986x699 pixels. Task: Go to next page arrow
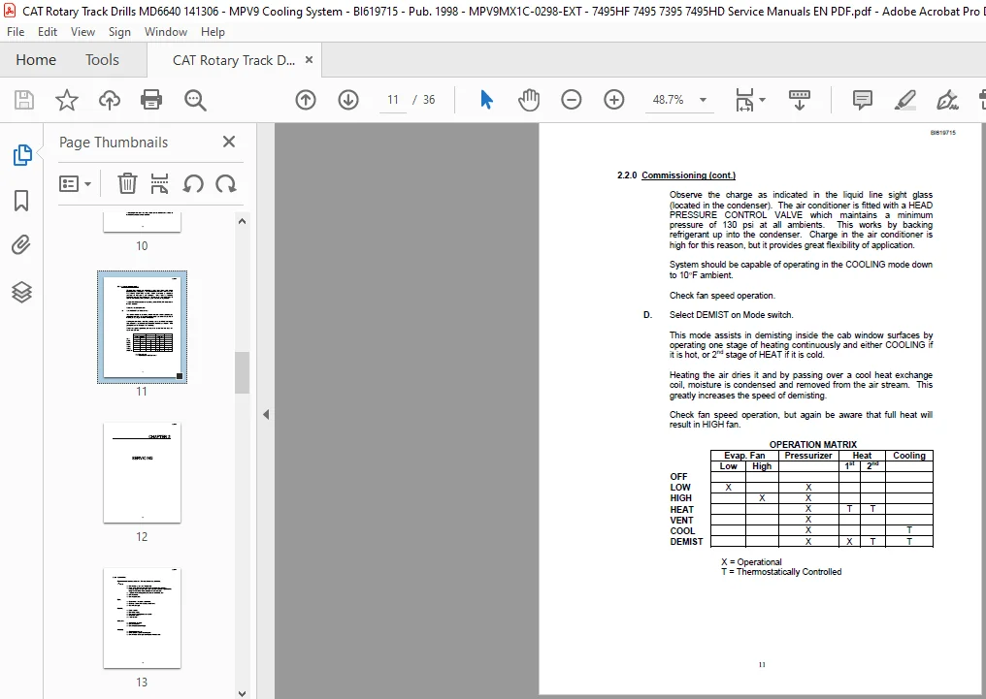348,100
